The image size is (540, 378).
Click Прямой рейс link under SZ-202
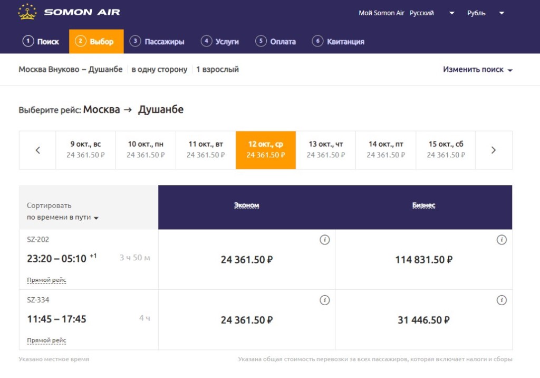(x=46, y=280)
